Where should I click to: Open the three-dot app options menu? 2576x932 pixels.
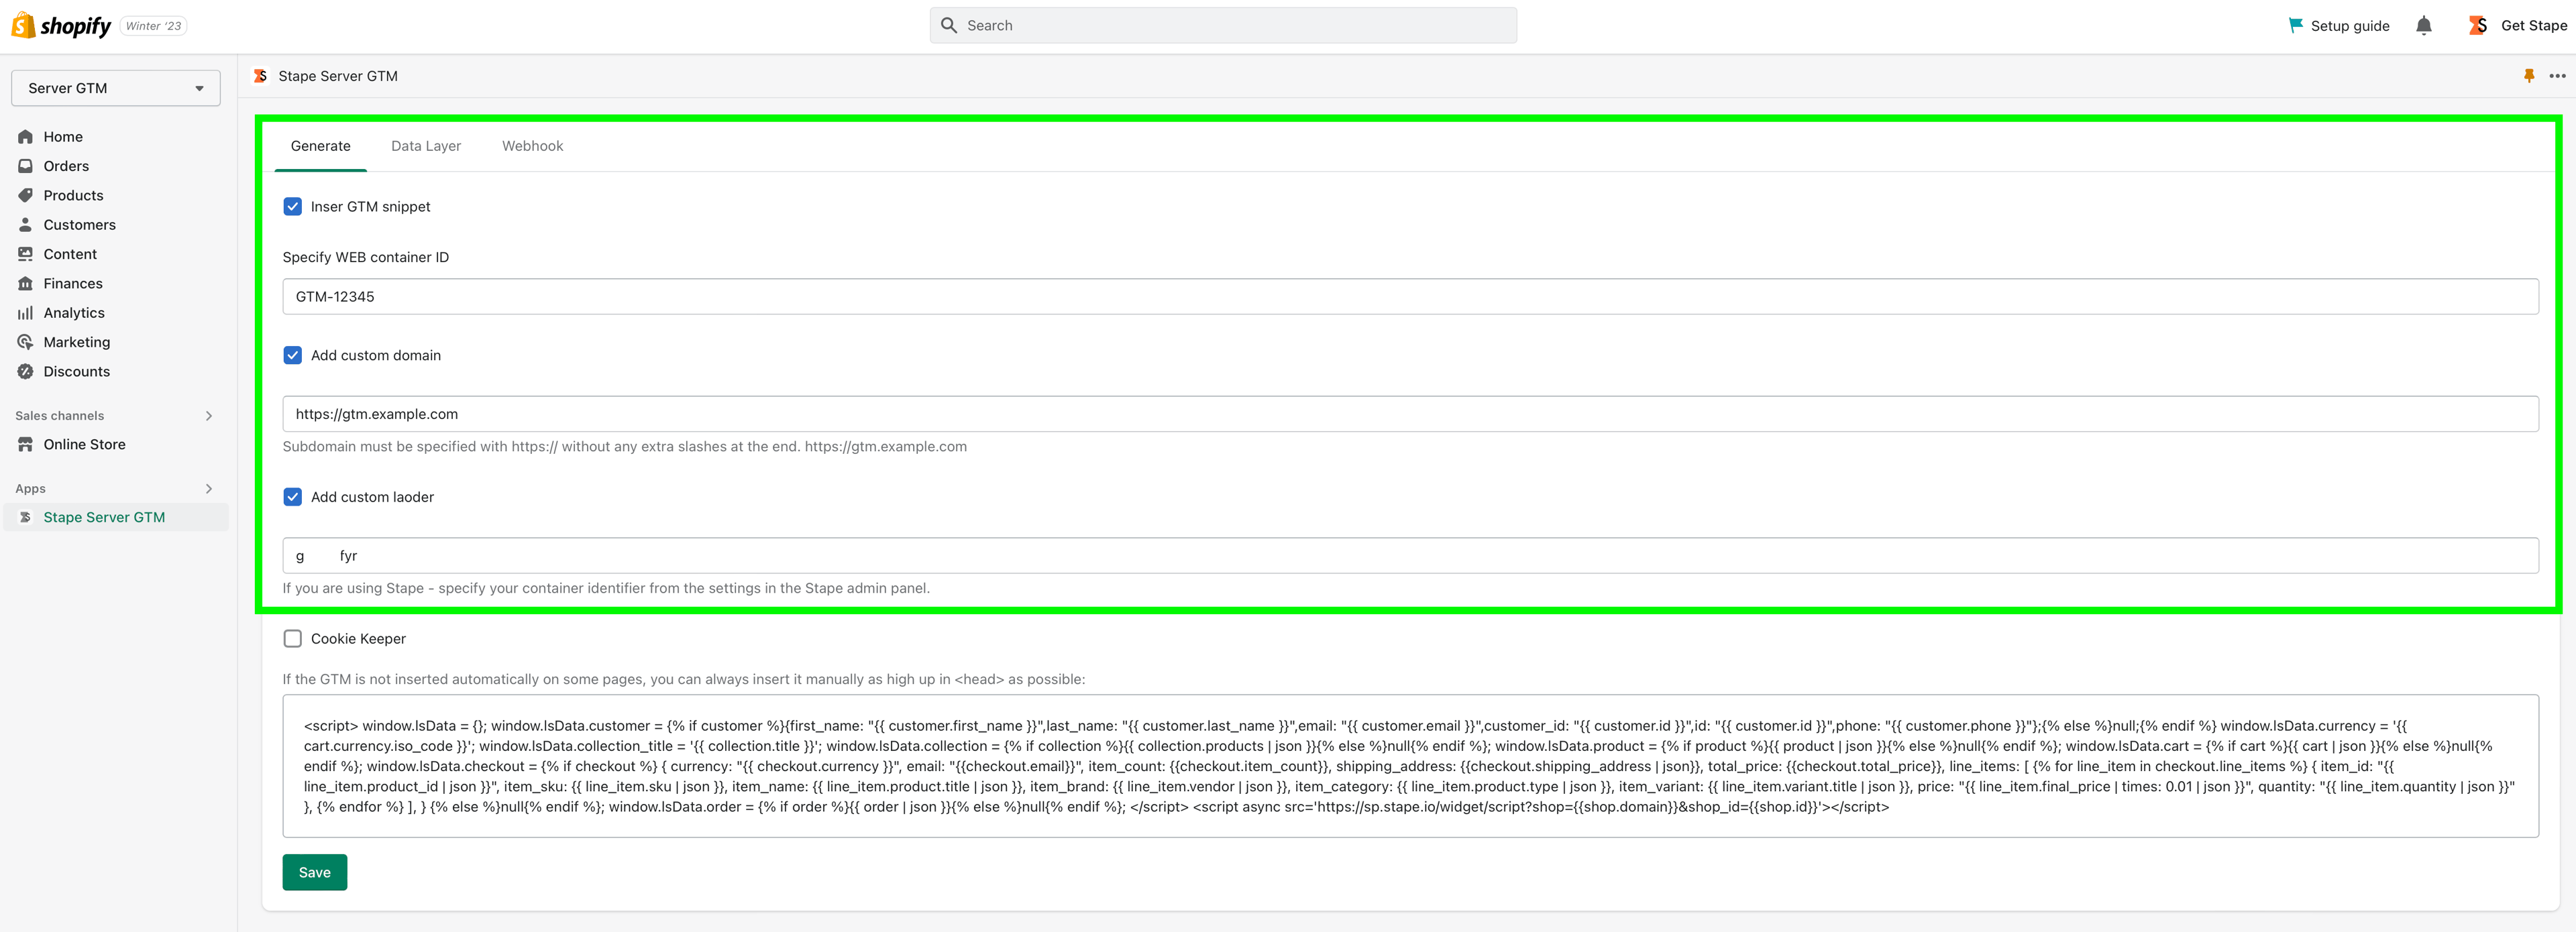coord(2557,76)
